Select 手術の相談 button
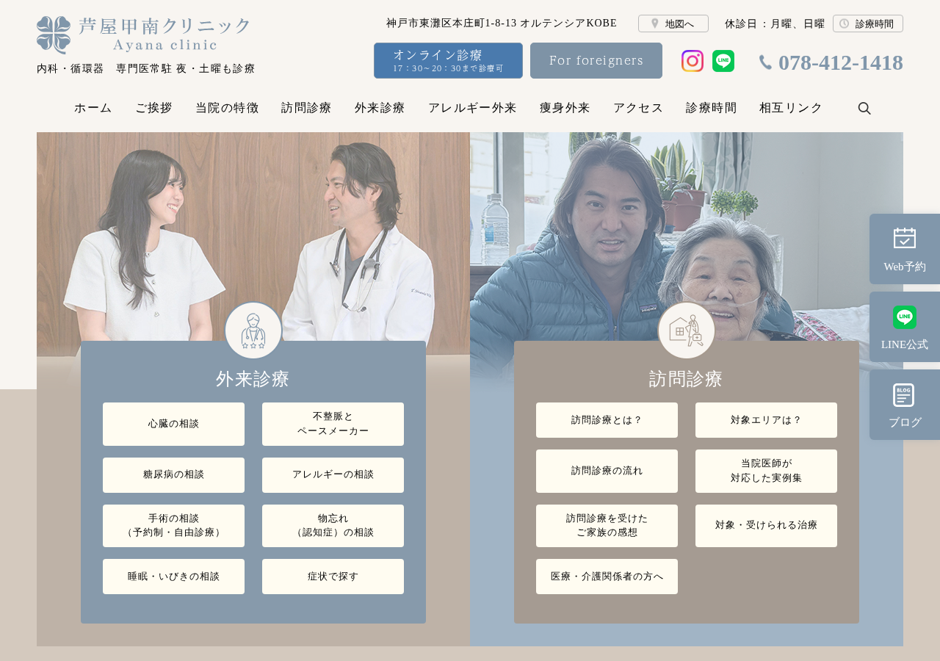The image size is (940, 661). point(173,526)
